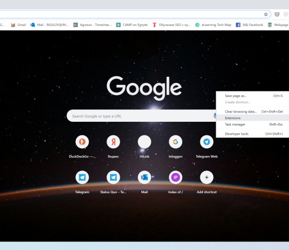Open the Pocket extension icon
The image size is (289, 250).
click(277, 15)
